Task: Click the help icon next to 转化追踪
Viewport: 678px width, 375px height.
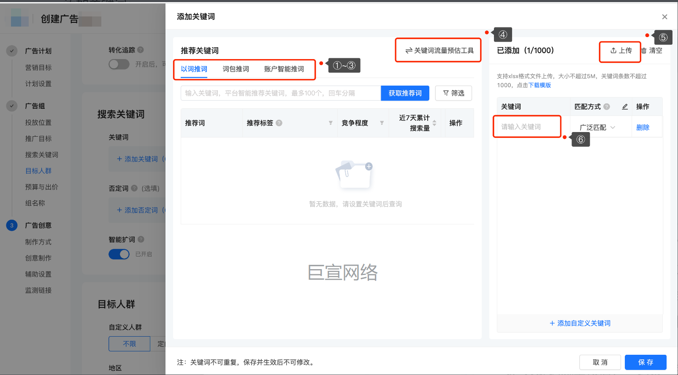Action: (141, 50)
